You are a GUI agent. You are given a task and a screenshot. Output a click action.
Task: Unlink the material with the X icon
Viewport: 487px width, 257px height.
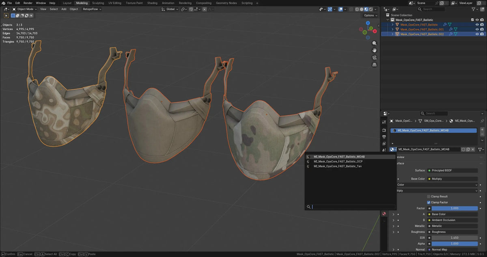(473, 149)
